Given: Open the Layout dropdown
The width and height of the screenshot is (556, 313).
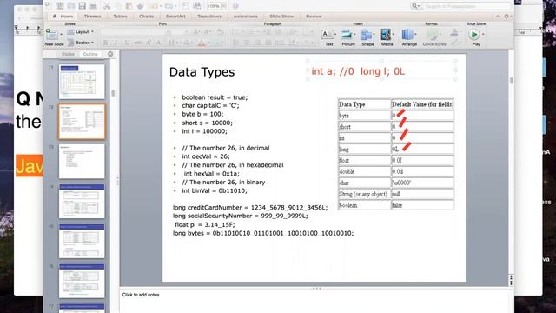Looking at the screenshot, I should [81, 32].
